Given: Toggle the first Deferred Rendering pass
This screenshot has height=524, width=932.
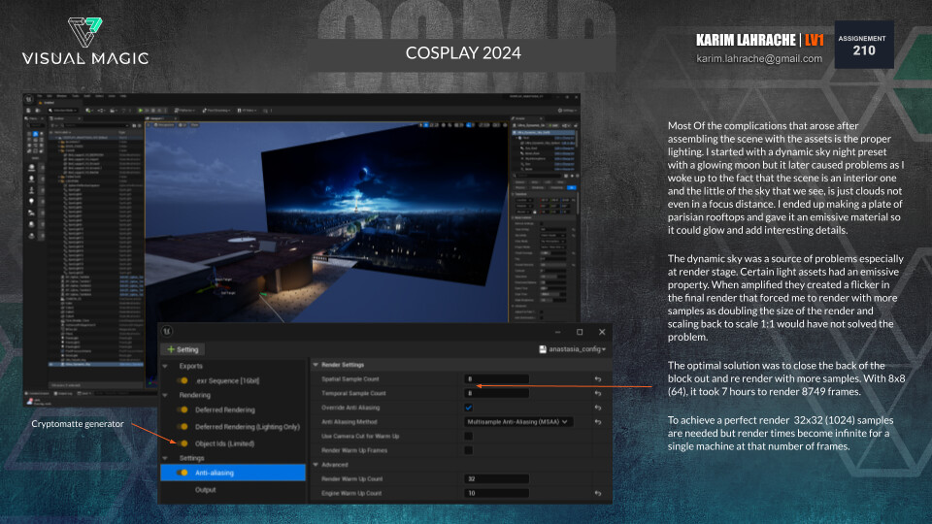Looking at the screenshot, I should [183, 409].
